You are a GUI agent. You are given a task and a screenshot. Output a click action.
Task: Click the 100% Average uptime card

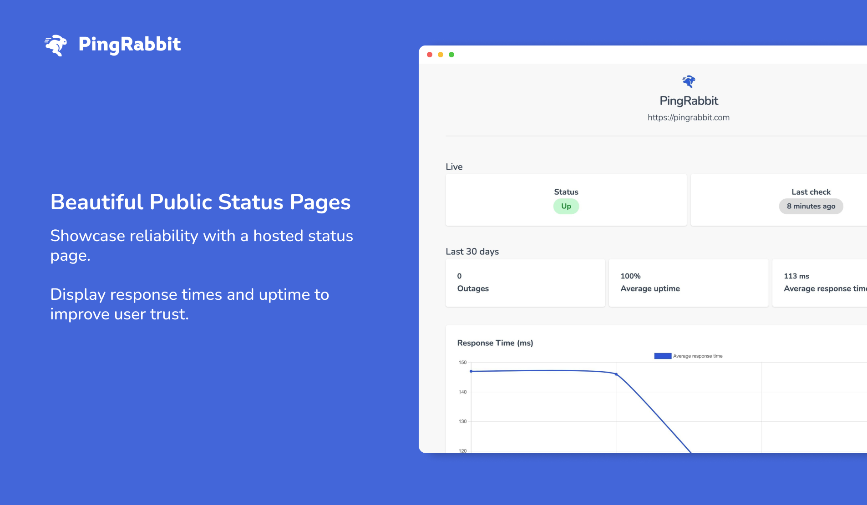pos(689,283)
